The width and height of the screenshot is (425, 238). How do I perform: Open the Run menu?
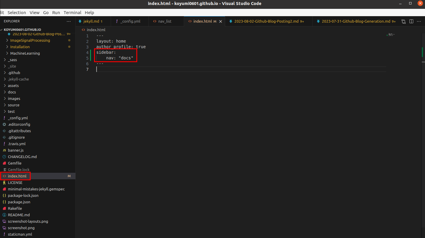tap(56, 12)
